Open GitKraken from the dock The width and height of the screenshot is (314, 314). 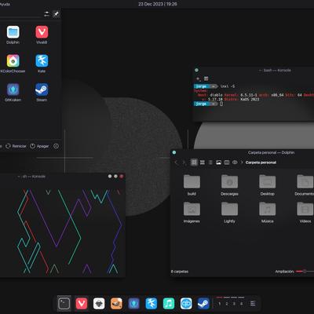[x=133, y=304]
